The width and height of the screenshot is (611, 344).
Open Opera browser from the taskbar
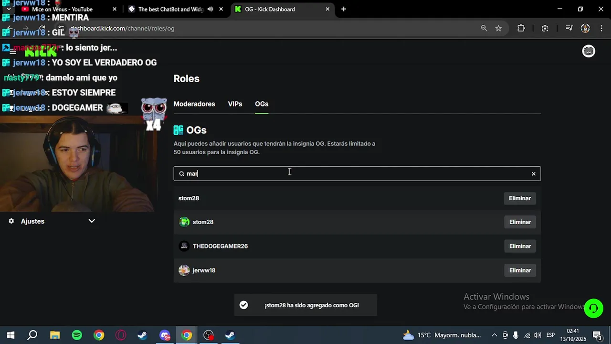coord(121,335)
